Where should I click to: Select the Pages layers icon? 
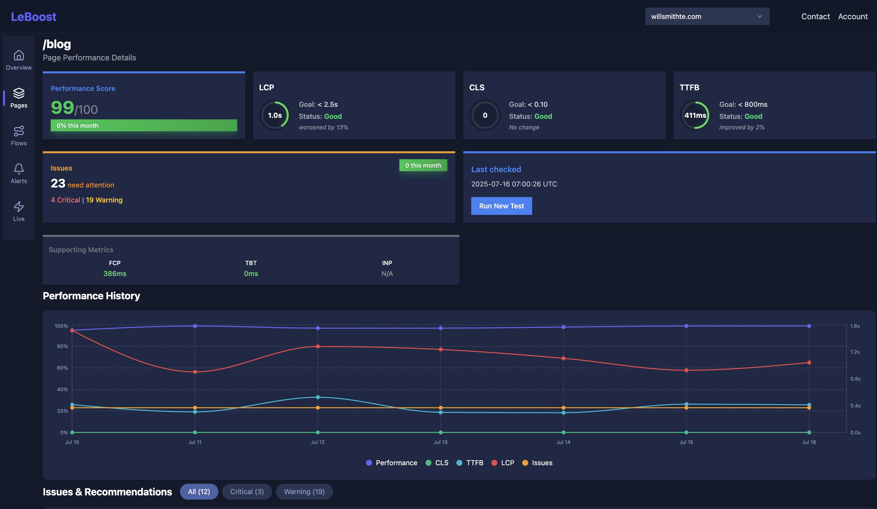point(19,93)
